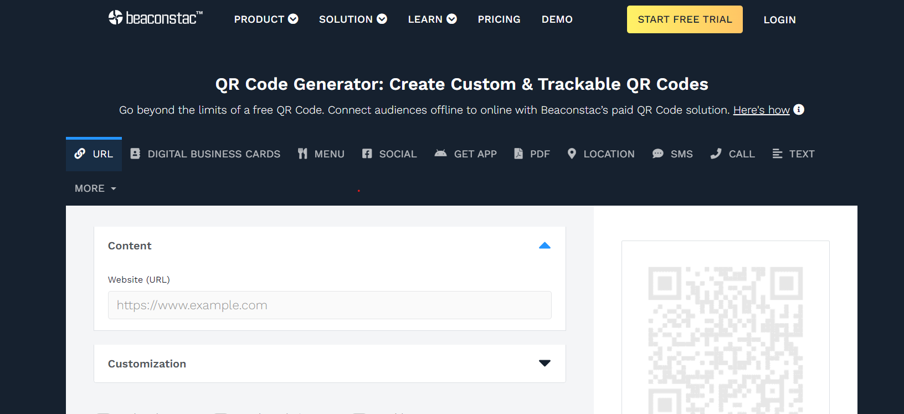This screenshot has width=904, height=414.
Task: Click the Get App Android icon
Action: coord(440,153)
